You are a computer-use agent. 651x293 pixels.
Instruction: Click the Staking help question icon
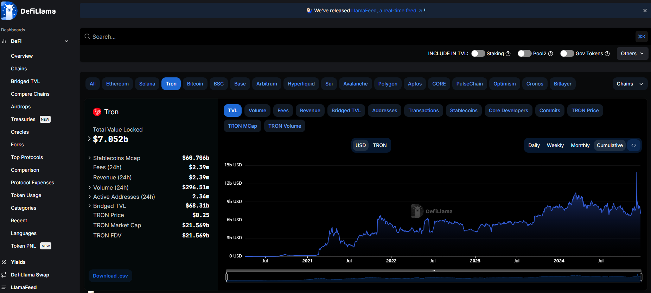[508, 53]
